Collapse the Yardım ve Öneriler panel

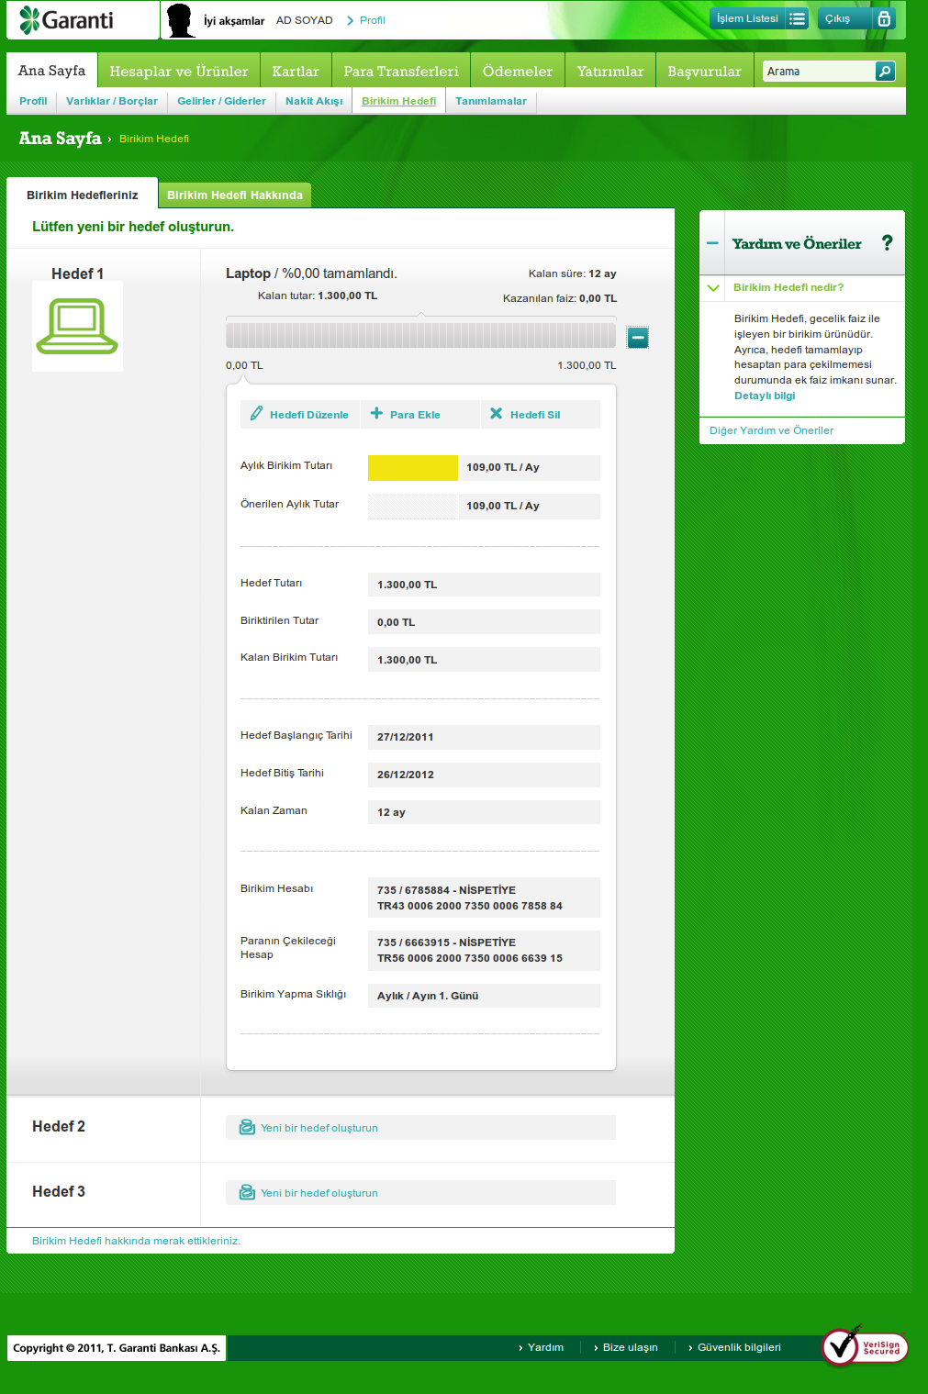click(x=712, y=243)
